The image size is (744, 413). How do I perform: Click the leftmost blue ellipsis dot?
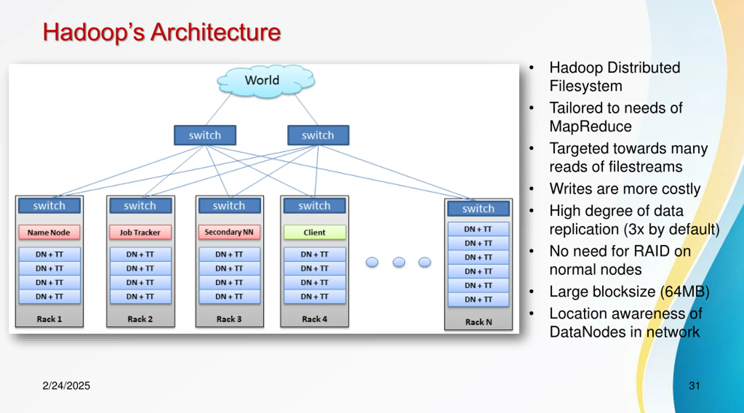click(372, 262)
